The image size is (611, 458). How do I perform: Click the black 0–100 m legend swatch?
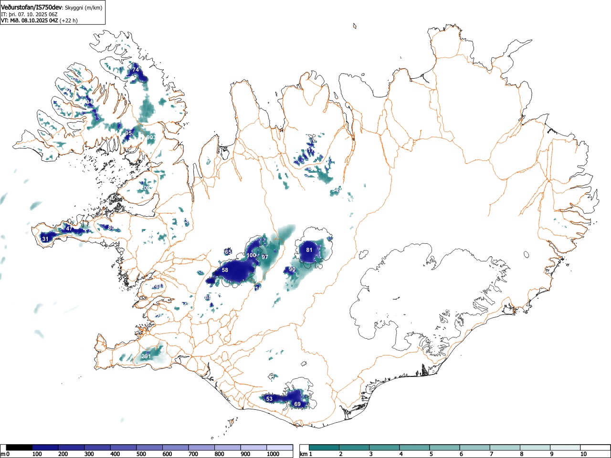(20, 448)
